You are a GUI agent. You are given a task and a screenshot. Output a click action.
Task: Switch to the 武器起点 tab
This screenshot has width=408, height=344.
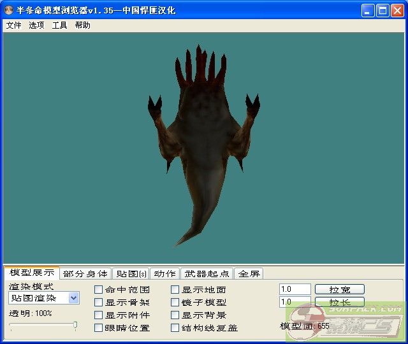(207, 274)
